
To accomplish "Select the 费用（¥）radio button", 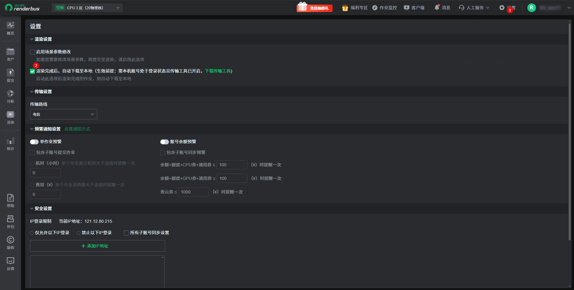I will point(32,185).
